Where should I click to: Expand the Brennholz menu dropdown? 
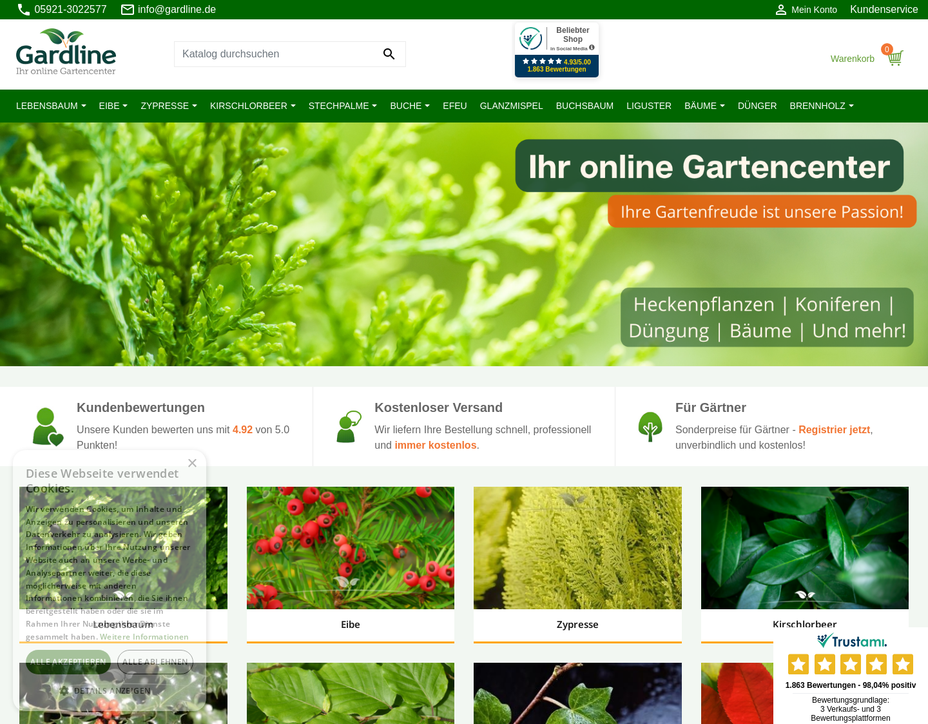point(822,106)
